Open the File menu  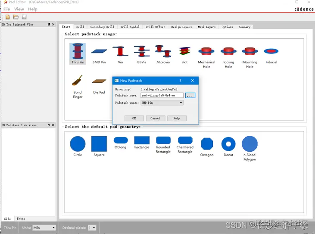pos(6,9)
